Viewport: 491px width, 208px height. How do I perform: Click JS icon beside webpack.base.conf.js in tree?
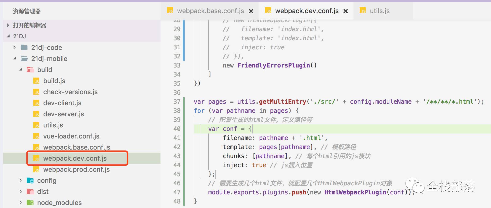(x=36, y=147)
